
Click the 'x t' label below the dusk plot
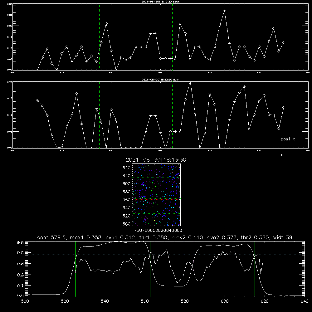284,155
